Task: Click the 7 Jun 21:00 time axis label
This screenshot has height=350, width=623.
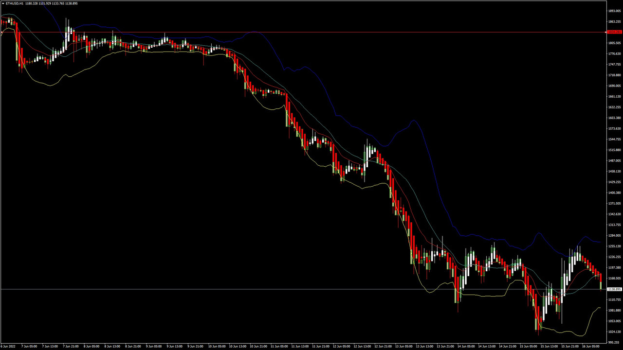Action: (71, 347)
